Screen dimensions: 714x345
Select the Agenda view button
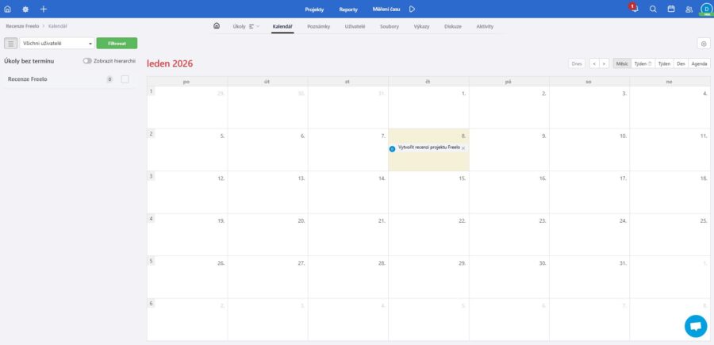699,63
